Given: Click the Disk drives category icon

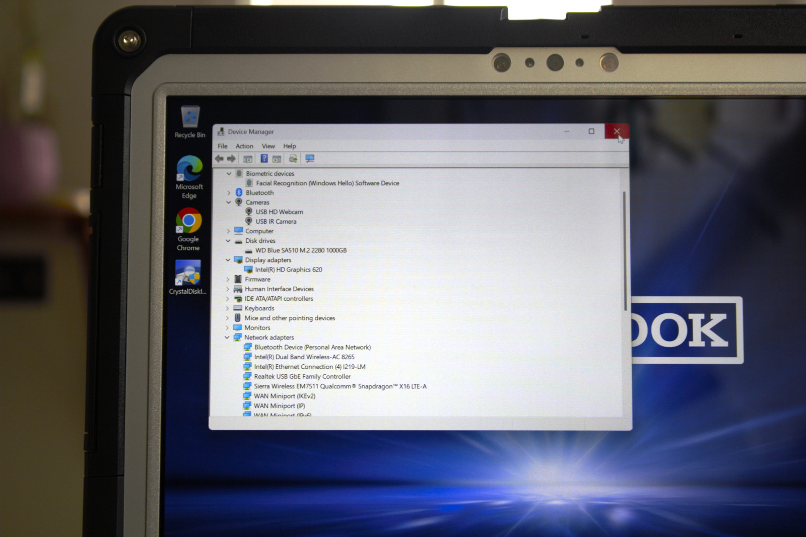Looking at the screenshot, I should coord(239,241).
